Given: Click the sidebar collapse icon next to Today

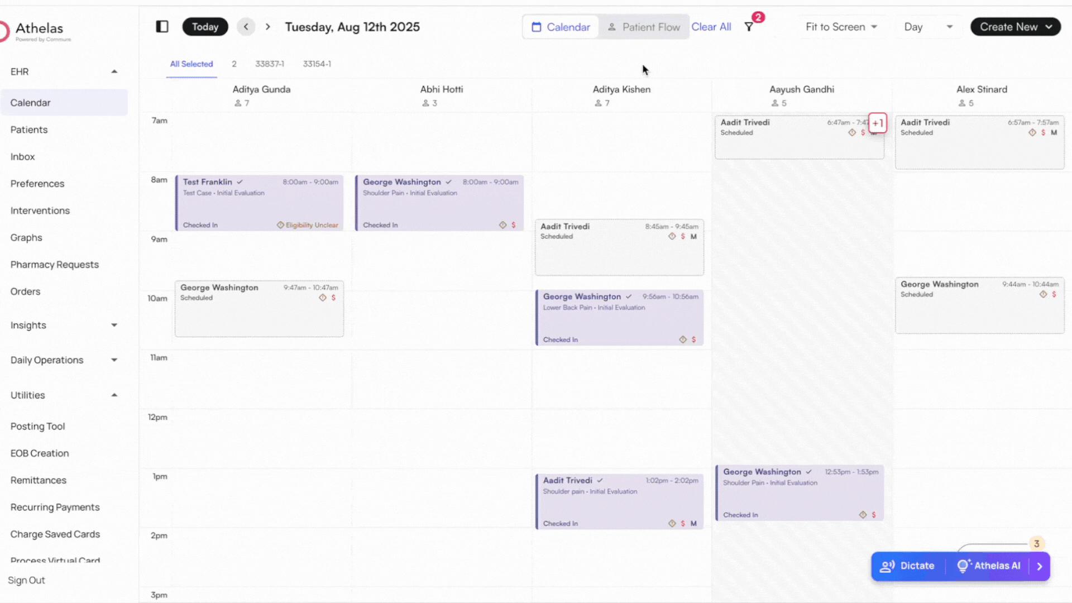Looking at the screenshot, I should pyautogui.click(x=162, y=26).
